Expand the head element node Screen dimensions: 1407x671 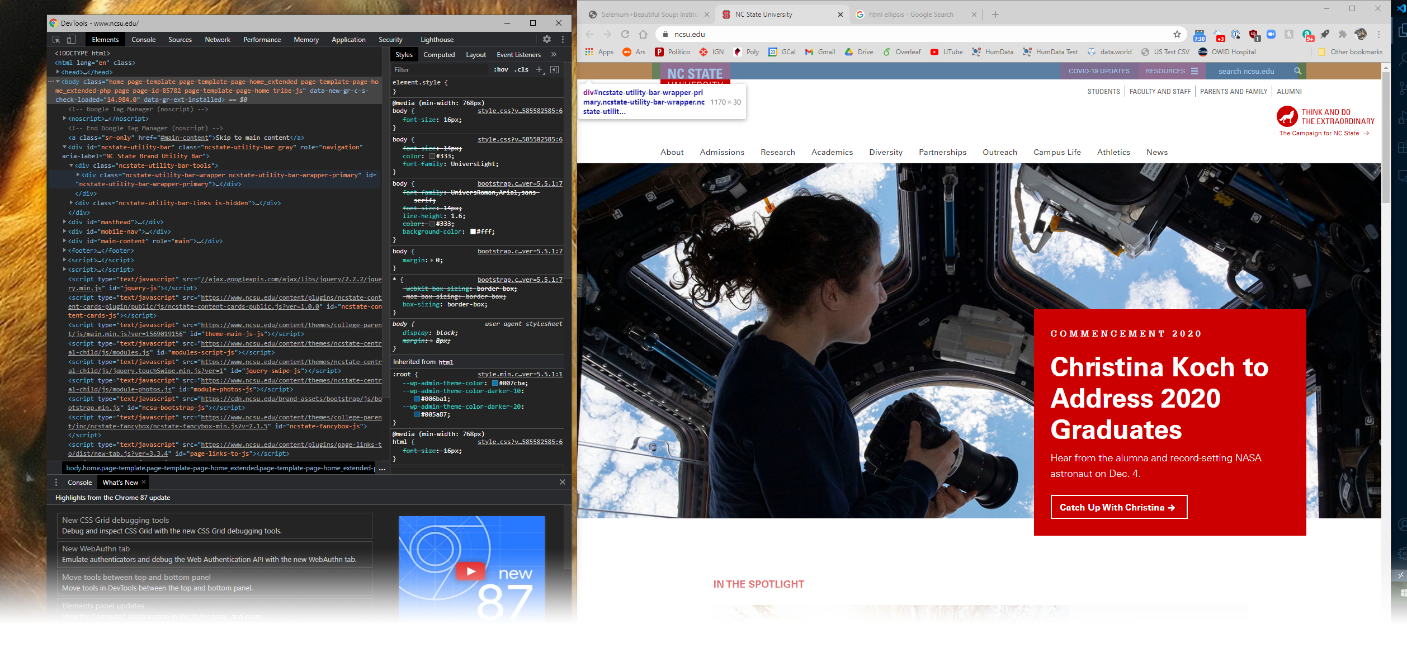(x=58, y=72)
